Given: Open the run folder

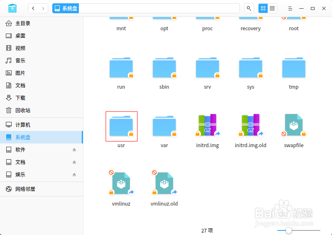Looking at the screenshot, I should 121,68.
